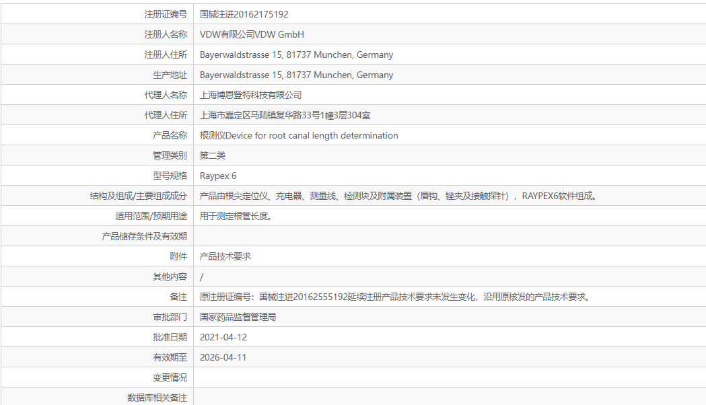Click the 适用范围/预期用途 label

point(151,216)
